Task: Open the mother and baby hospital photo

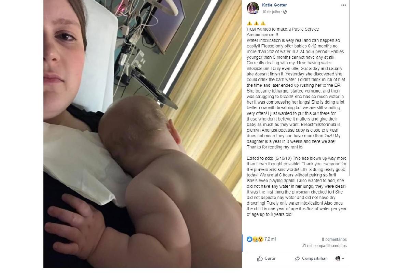Action: 142,134
